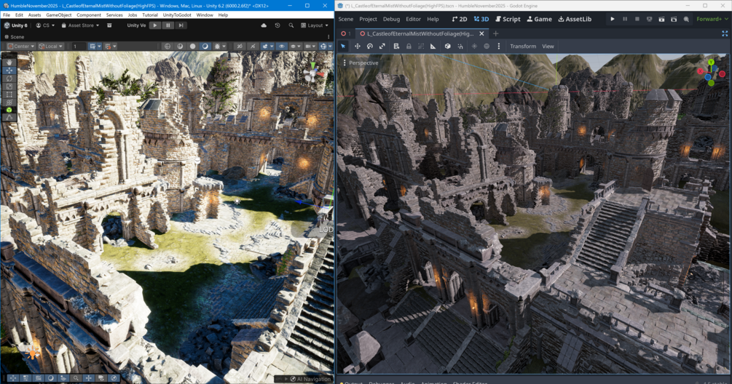
Task: Choose Godot's Scale Mode tool
Action: [382, 46]
